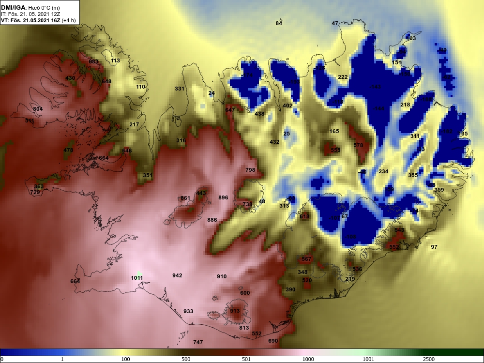Select the 430 value in the Westfjords
The width and height of the screenshot is (484, 363).
pos(70,78)
